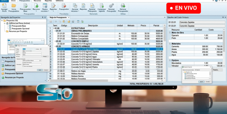Click the Realiss... button
The height and width of the screenshot is (114, 227).
tap(217, 70)
